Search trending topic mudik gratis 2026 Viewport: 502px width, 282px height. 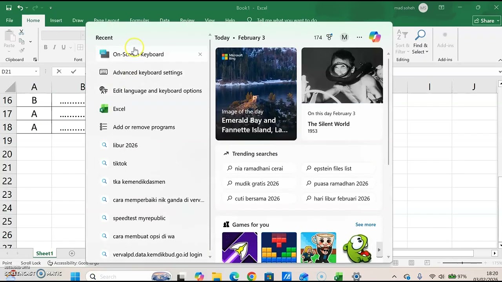(259, 183)
